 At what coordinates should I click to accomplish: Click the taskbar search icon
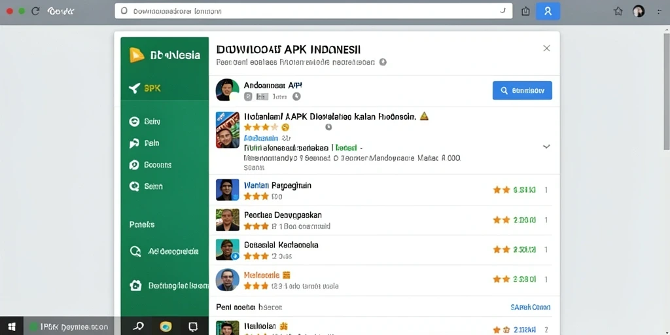point(138,327)
